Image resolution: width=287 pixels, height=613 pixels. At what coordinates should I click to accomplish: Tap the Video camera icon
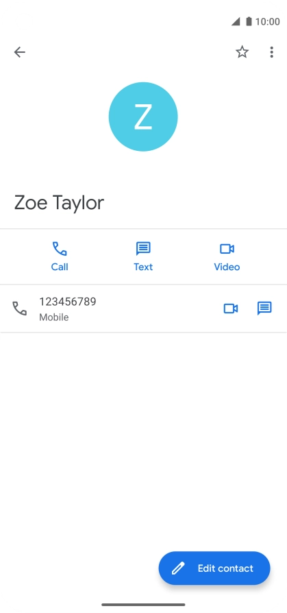coord(227,249)
